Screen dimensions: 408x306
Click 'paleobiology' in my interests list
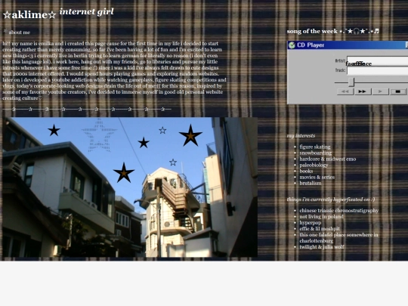[x=314, y=165]
